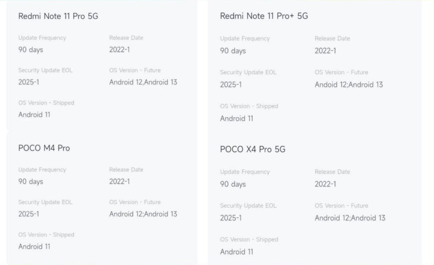Click Android 12,Android 13 in Redmi Note 11 Pro 5G
This screenshot has height=265, width=434.
tap(143, 82)
